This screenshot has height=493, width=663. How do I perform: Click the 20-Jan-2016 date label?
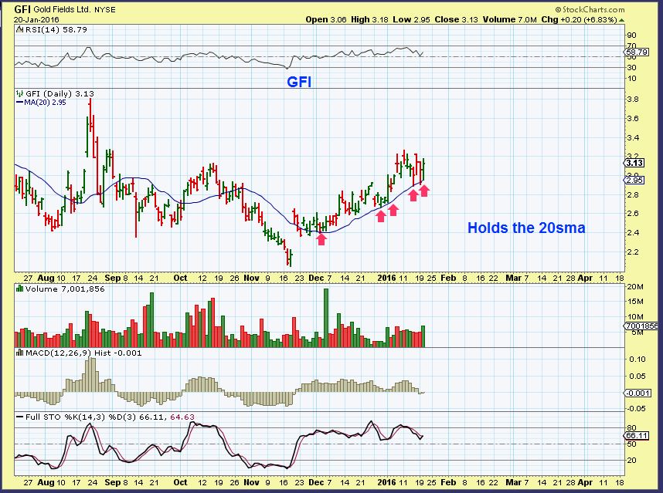34,19
